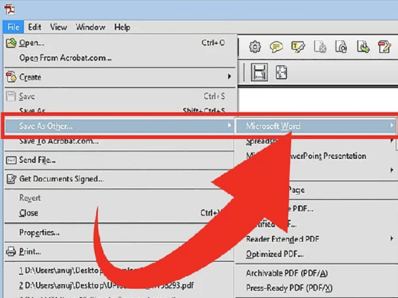Open the Print dialog from File menu
Viewport: 398px width, 298px height.
pyautogui.click(x=30, y=252)
